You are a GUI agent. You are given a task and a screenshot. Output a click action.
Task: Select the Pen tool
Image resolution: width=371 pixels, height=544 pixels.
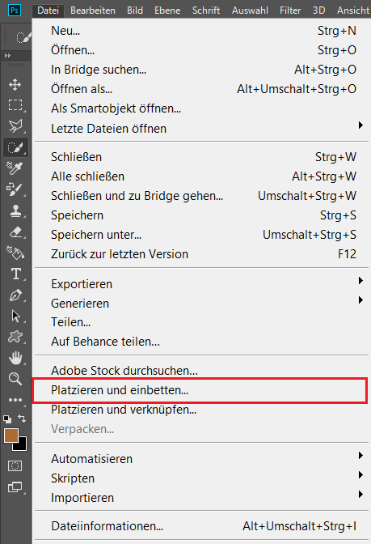coord(15,295)
